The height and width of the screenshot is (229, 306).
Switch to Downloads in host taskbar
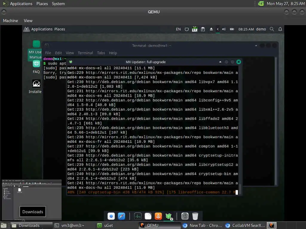[x=31, y=225]
